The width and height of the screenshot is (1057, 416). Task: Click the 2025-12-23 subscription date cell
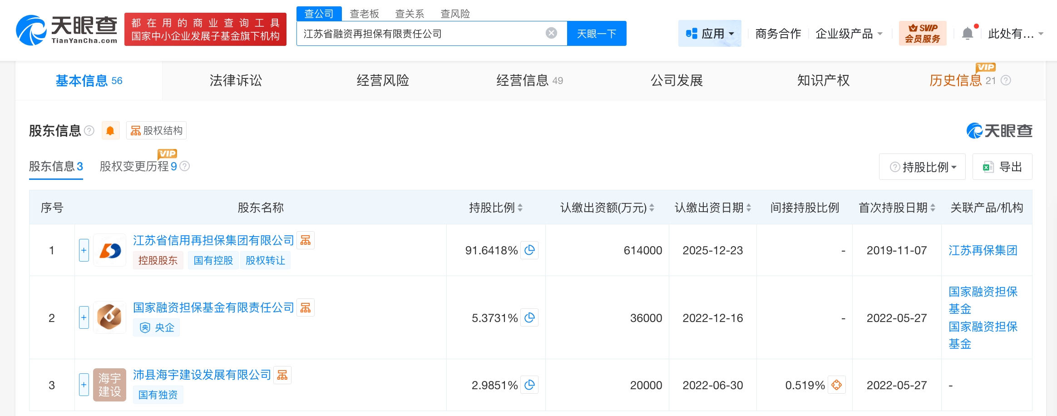(713, 250)
